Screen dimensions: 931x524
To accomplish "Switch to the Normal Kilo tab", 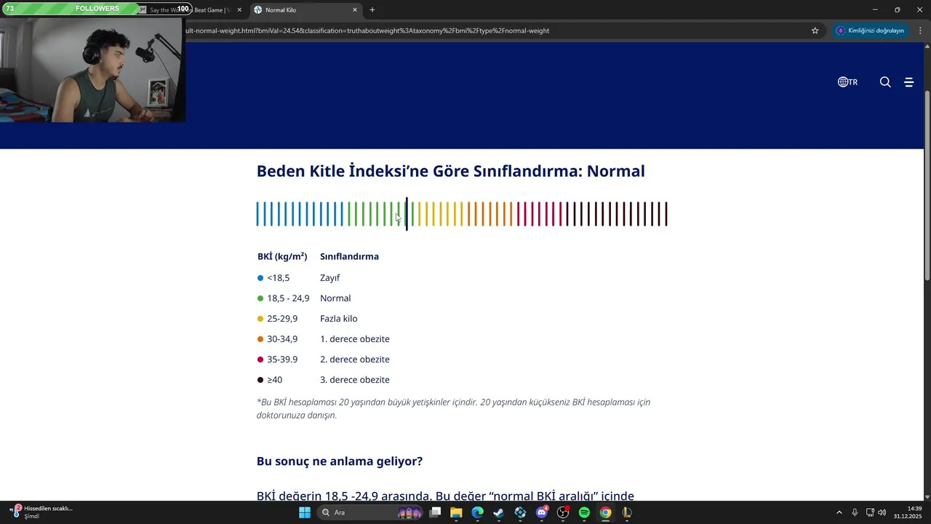I will point(305,10).
